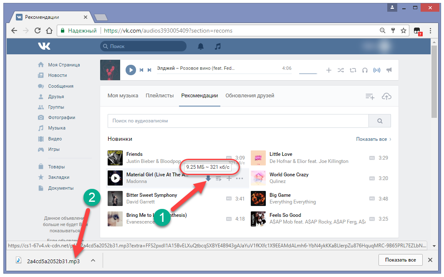Toggle repeat in the audio player
This screenshot has width=444, height=277.
click(x=353, y=70)
